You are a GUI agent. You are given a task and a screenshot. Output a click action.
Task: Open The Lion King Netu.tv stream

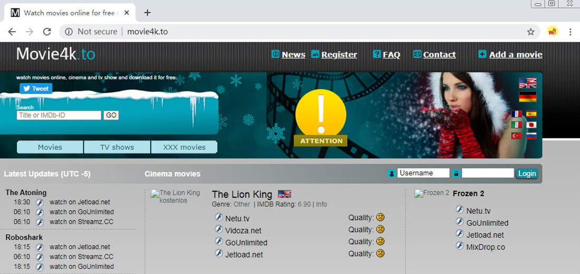click(237, 219)
